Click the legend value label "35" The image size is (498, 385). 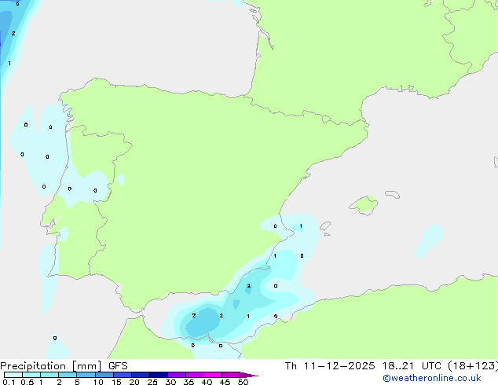[189, 382]
